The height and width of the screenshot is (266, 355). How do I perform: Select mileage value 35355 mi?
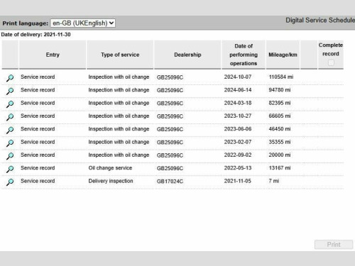(x=280, y=142)
